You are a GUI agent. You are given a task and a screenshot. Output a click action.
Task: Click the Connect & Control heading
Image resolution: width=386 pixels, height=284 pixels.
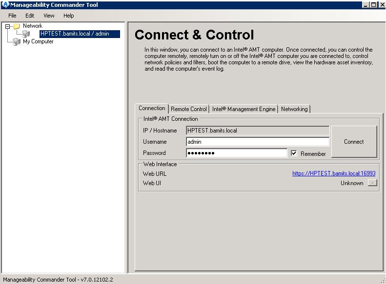[x=194, y=35]
